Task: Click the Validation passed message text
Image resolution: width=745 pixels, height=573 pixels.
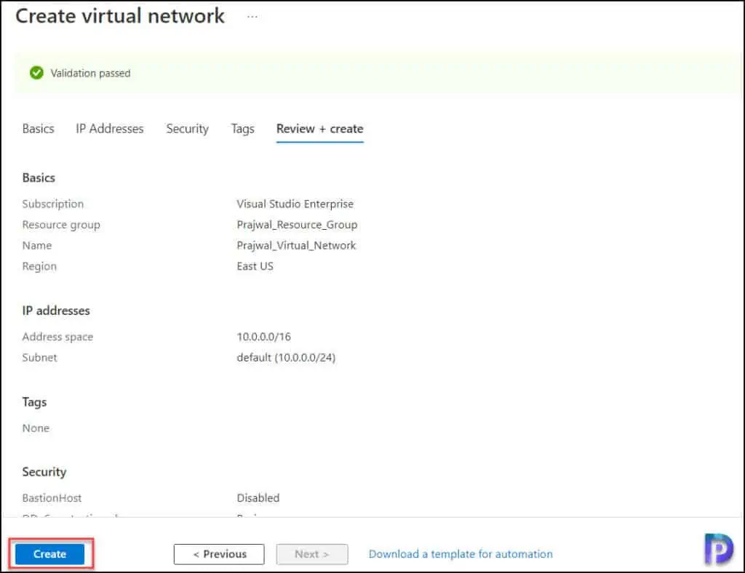Action: point(90,73)
